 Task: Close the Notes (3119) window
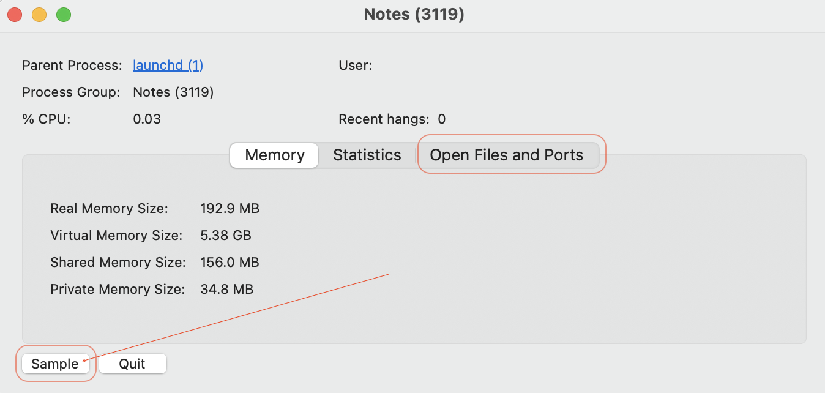tap(15, 14)
